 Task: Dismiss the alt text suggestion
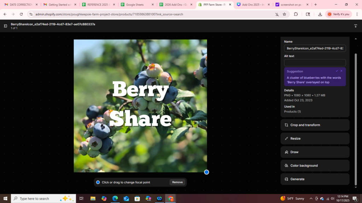click(x=341, y=71)
